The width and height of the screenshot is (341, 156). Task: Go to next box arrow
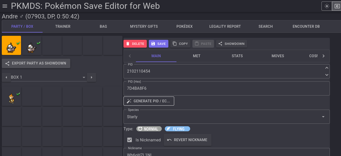(x=92, y=77)
